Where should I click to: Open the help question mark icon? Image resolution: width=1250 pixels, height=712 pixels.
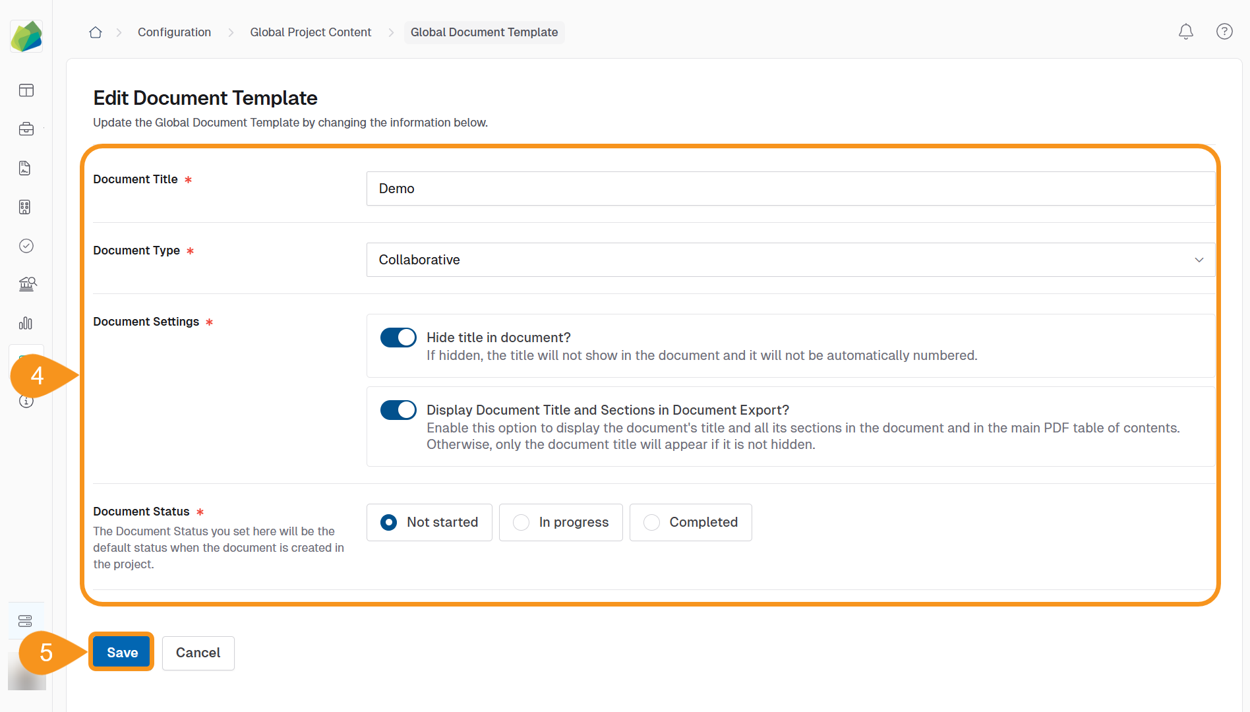click(1224, 32)
